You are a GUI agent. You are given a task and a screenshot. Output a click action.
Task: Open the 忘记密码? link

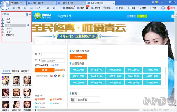(55, 65)
